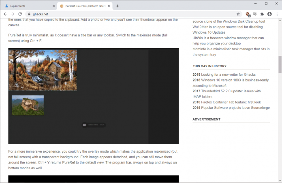Open a new tab with plus button
Viewport: 282px width, 183px height.
click(117, 6)
